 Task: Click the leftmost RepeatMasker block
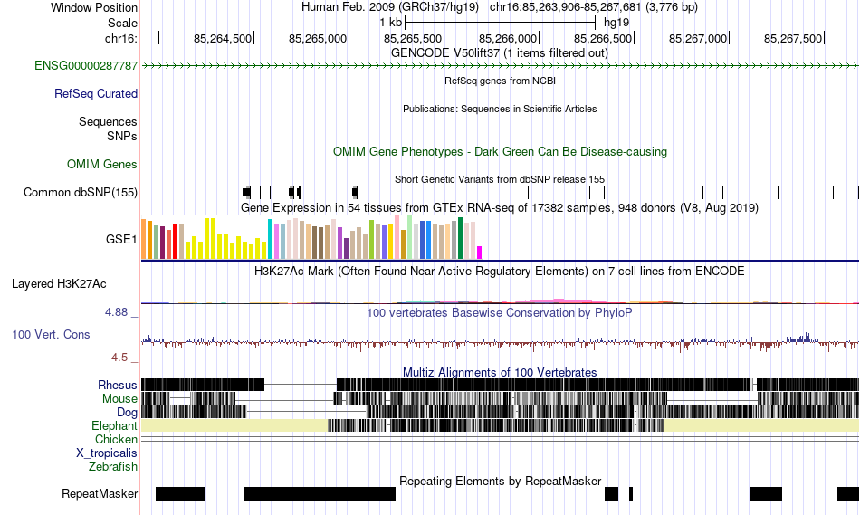180,493
